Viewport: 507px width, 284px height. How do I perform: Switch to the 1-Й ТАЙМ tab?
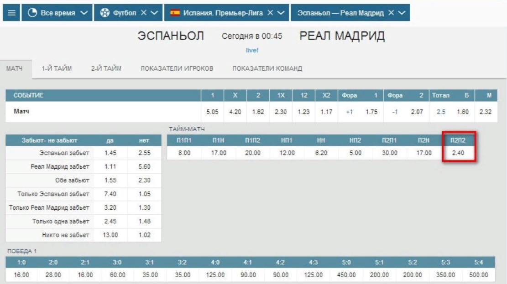point(57,68)
